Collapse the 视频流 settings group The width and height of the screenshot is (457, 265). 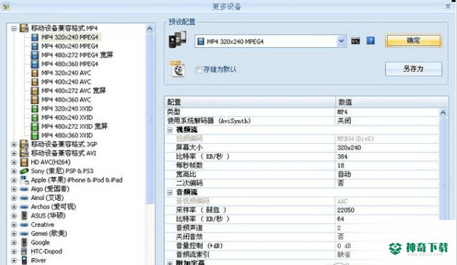[170, 130]
